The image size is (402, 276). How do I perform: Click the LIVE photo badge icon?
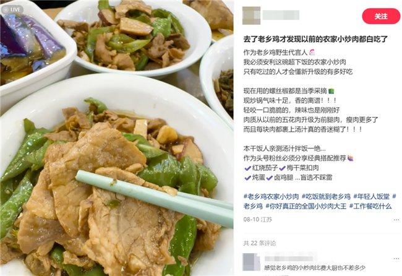[12, 9]
